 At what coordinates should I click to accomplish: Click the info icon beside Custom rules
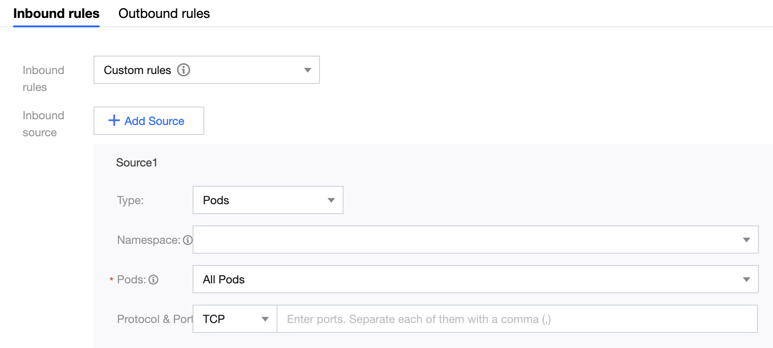tap(184, 70)
